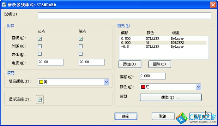Uncheck 直线 end point checkbox
Screen dimensions: 218x126
tap(81, 39)
